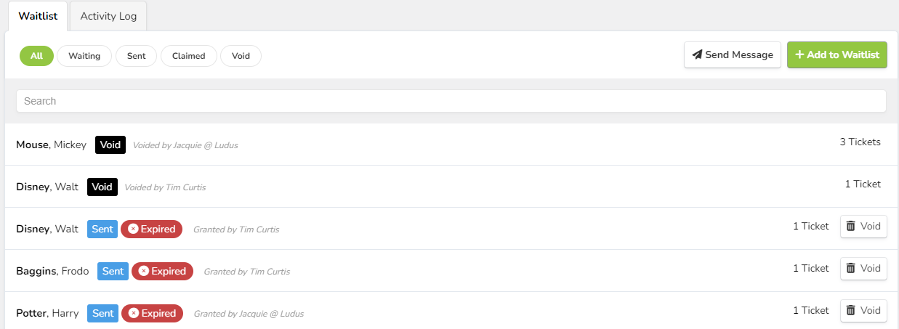The width and height of the screenshot is (899, 329).
Task: Click the Expired x icon for Harry Potter
Action: point(134,314)
